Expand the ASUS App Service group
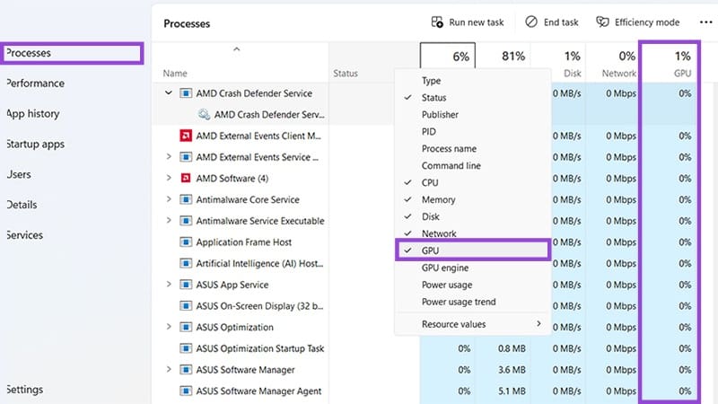Viewport: 718px width, 404px height. click(x=169, y=285)
